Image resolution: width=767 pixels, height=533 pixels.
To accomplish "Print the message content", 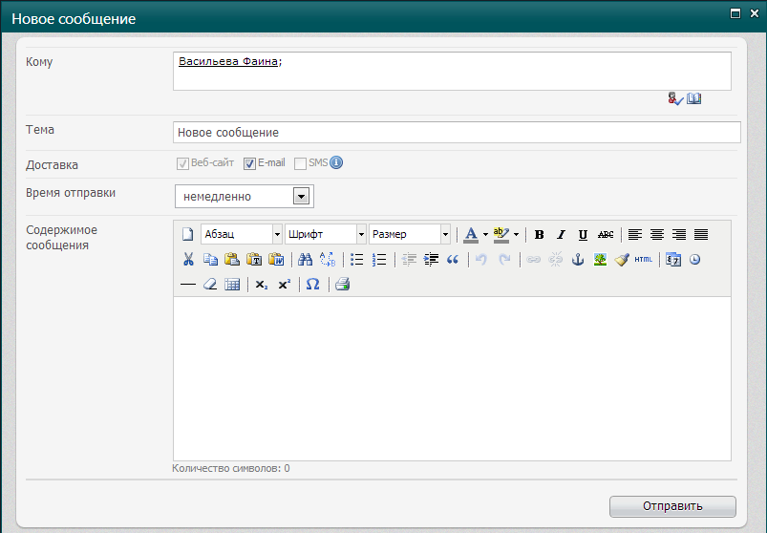I will [x=342, y=284].
